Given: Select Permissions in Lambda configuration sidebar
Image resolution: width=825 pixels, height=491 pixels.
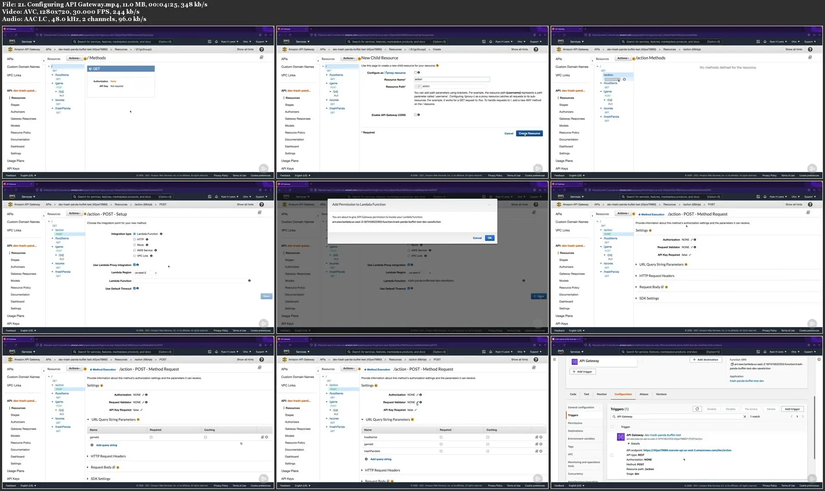Looking at the screenshot, I should point(575,423).
